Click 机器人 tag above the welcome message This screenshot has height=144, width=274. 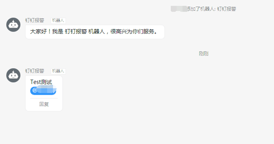pos(58,20)
